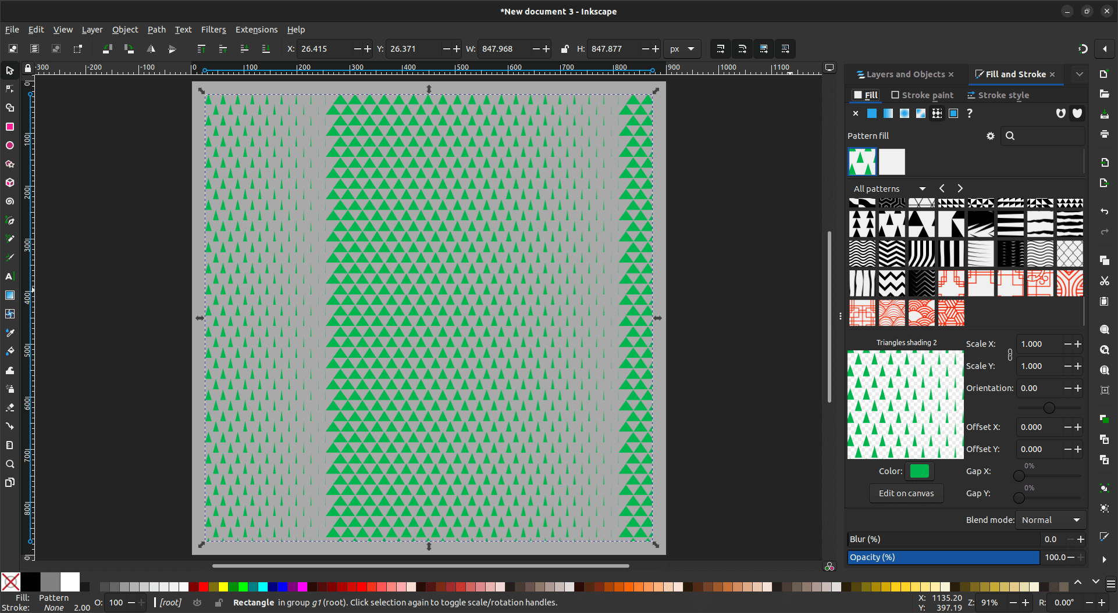The image size is (1118, 613).
Task: Open the All patterns dropdown
Action: pyautogui.click(x=889, y=188)
